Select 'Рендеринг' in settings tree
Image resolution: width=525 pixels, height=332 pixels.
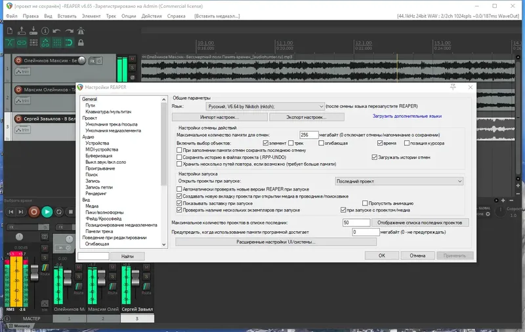point(96,193)
